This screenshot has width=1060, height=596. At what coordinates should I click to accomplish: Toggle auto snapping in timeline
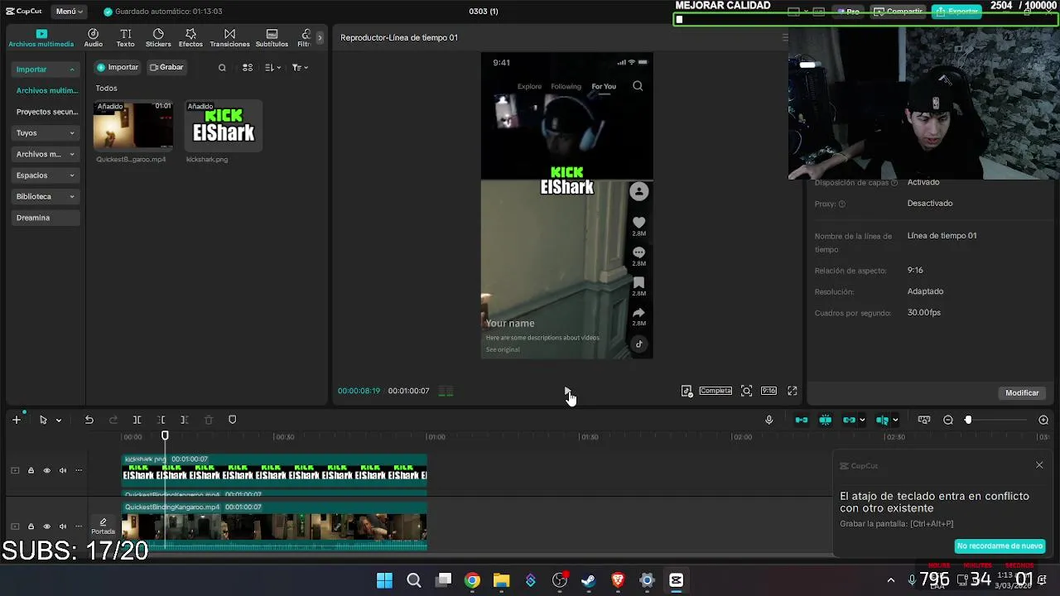(826, 420)
